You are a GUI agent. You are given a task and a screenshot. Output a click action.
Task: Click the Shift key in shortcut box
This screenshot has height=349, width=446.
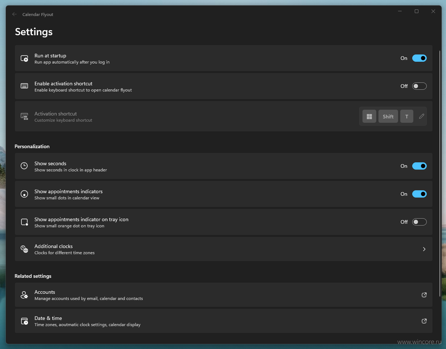pyautogui.click(x=388, y=116)
